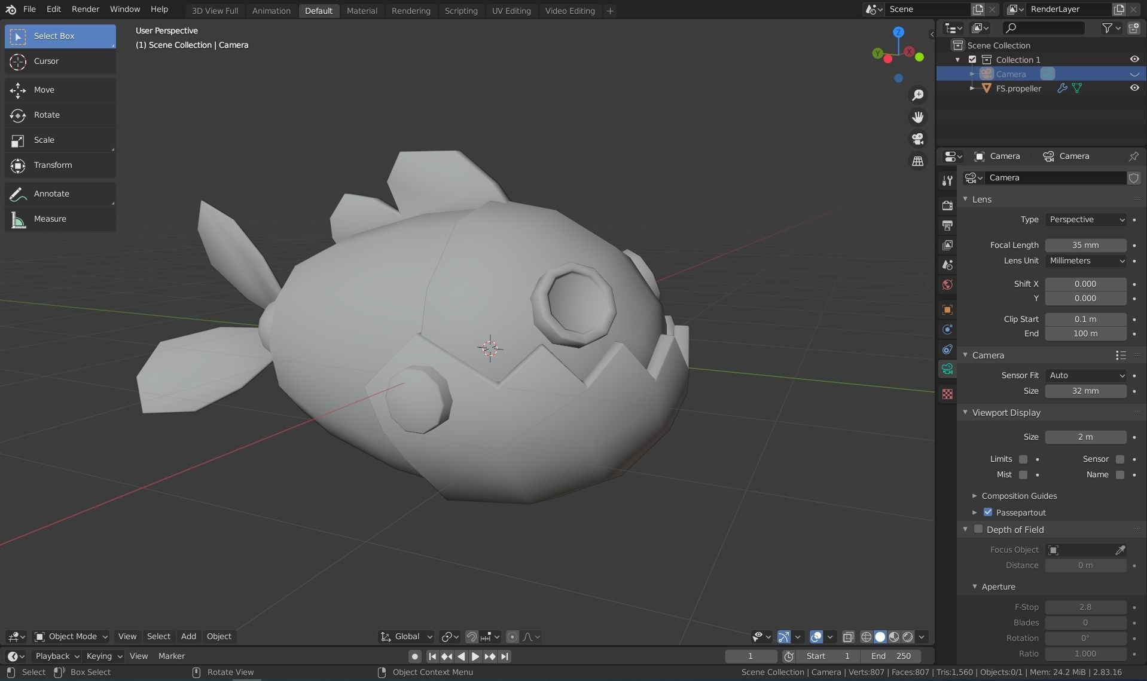Open the Object Mode dropdown

click(71, 637)
